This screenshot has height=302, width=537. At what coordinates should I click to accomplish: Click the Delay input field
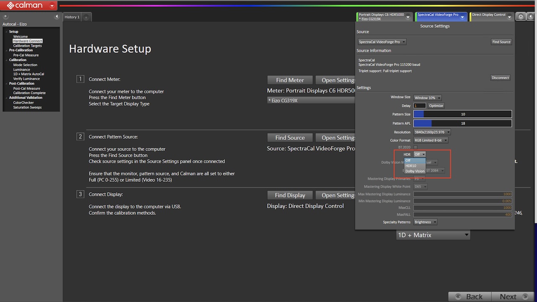(x=420, y=106)
